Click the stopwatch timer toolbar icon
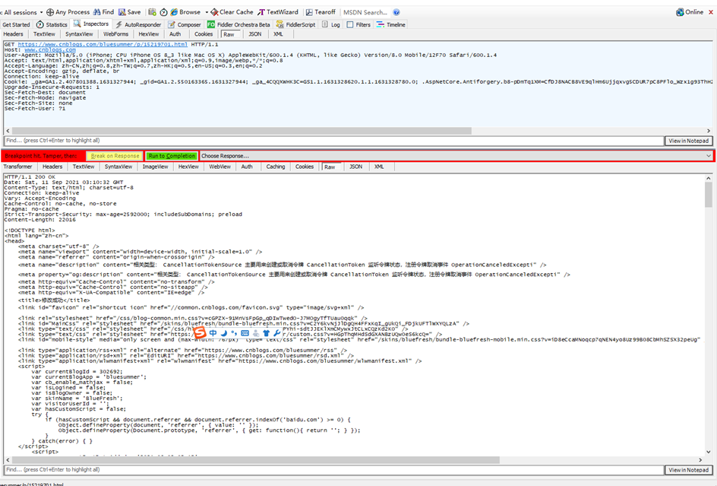The height and width of the screenshot is (486, 717). [x=163, y=12]
